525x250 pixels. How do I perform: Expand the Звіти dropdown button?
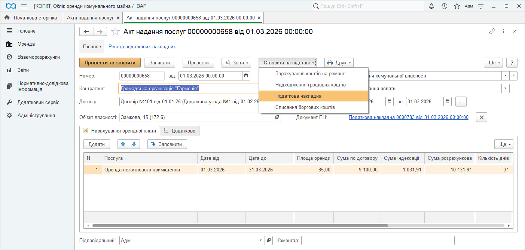click(x=236, y=62)
